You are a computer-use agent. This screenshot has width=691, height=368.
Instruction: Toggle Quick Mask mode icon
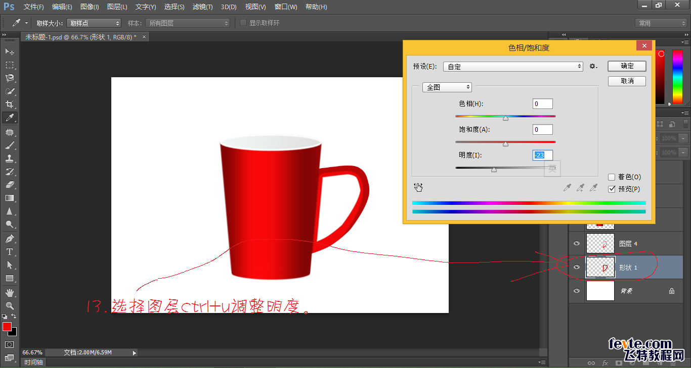(x=10, y=344)
